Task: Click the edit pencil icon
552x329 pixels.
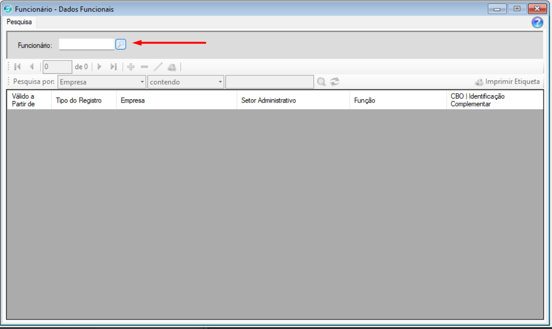Action: point(158,67)
